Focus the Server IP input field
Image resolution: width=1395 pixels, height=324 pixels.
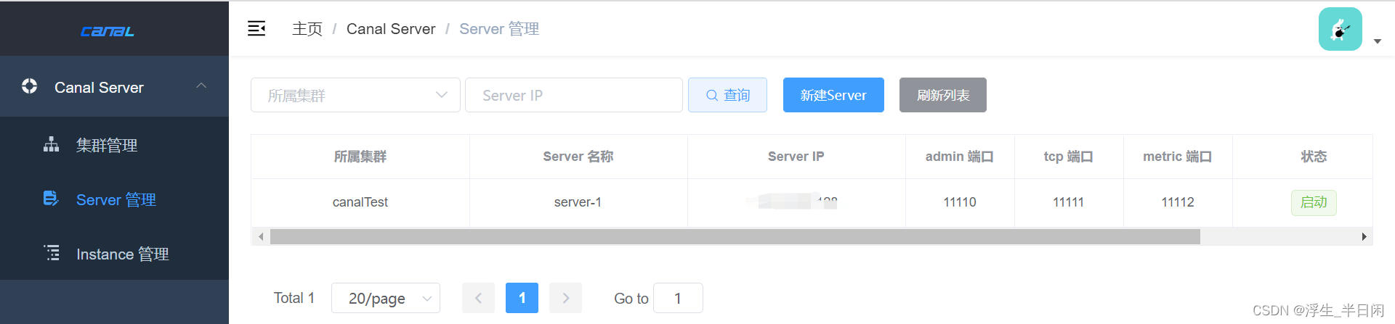click(574, 95)
